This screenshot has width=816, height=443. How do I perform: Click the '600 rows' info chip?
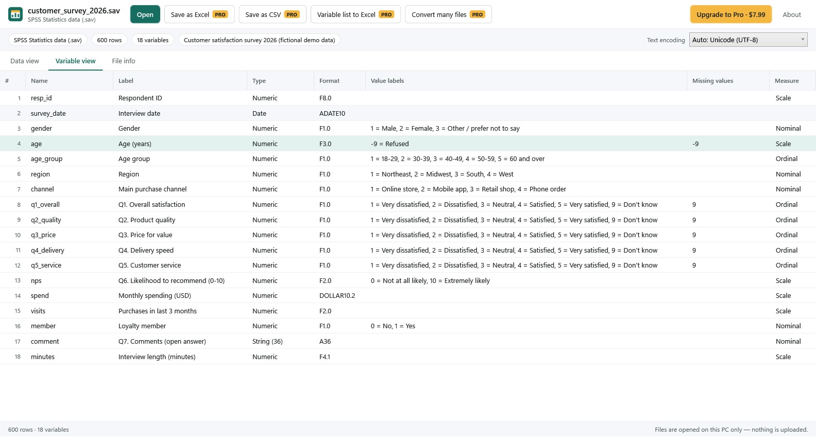click(x=109, y=40)
